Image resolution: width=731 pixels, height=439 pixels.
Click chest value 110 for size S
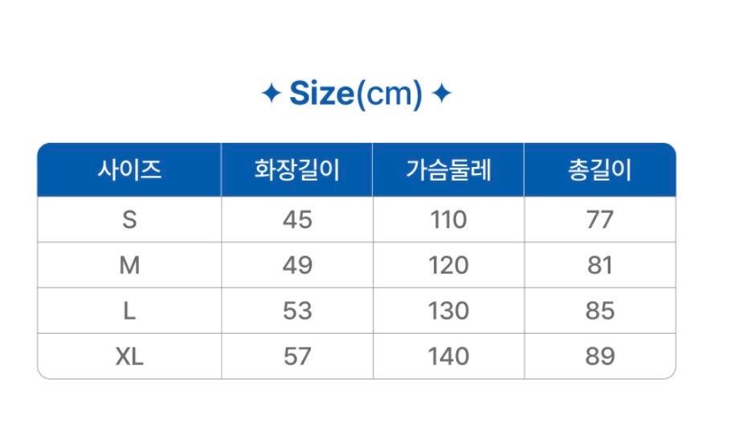448,220
